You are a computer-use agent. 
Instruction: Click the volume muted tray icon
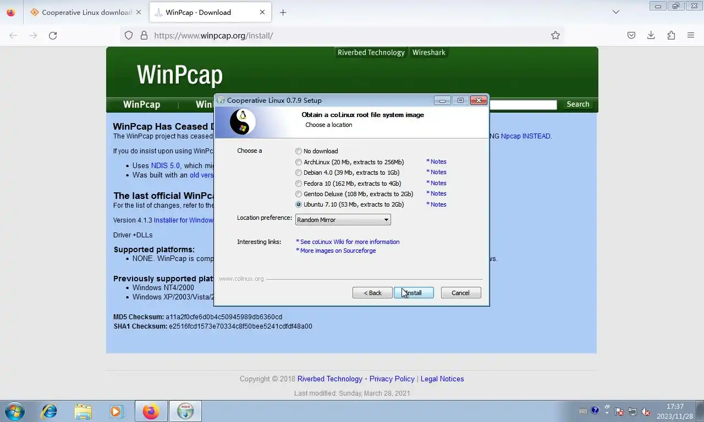click(x=646, y=412)
